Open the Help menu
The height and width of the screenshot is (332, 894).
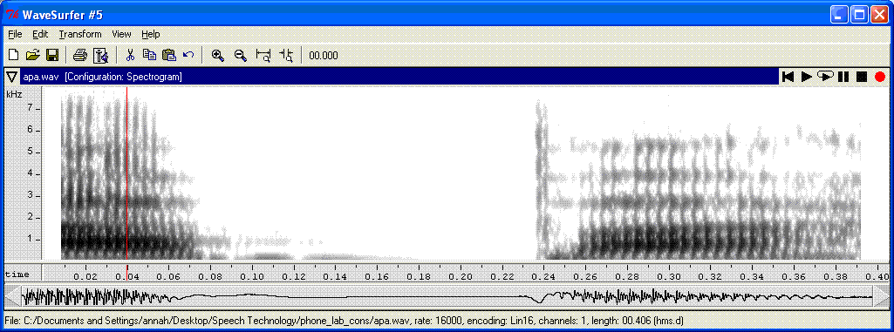coord(151,34)
